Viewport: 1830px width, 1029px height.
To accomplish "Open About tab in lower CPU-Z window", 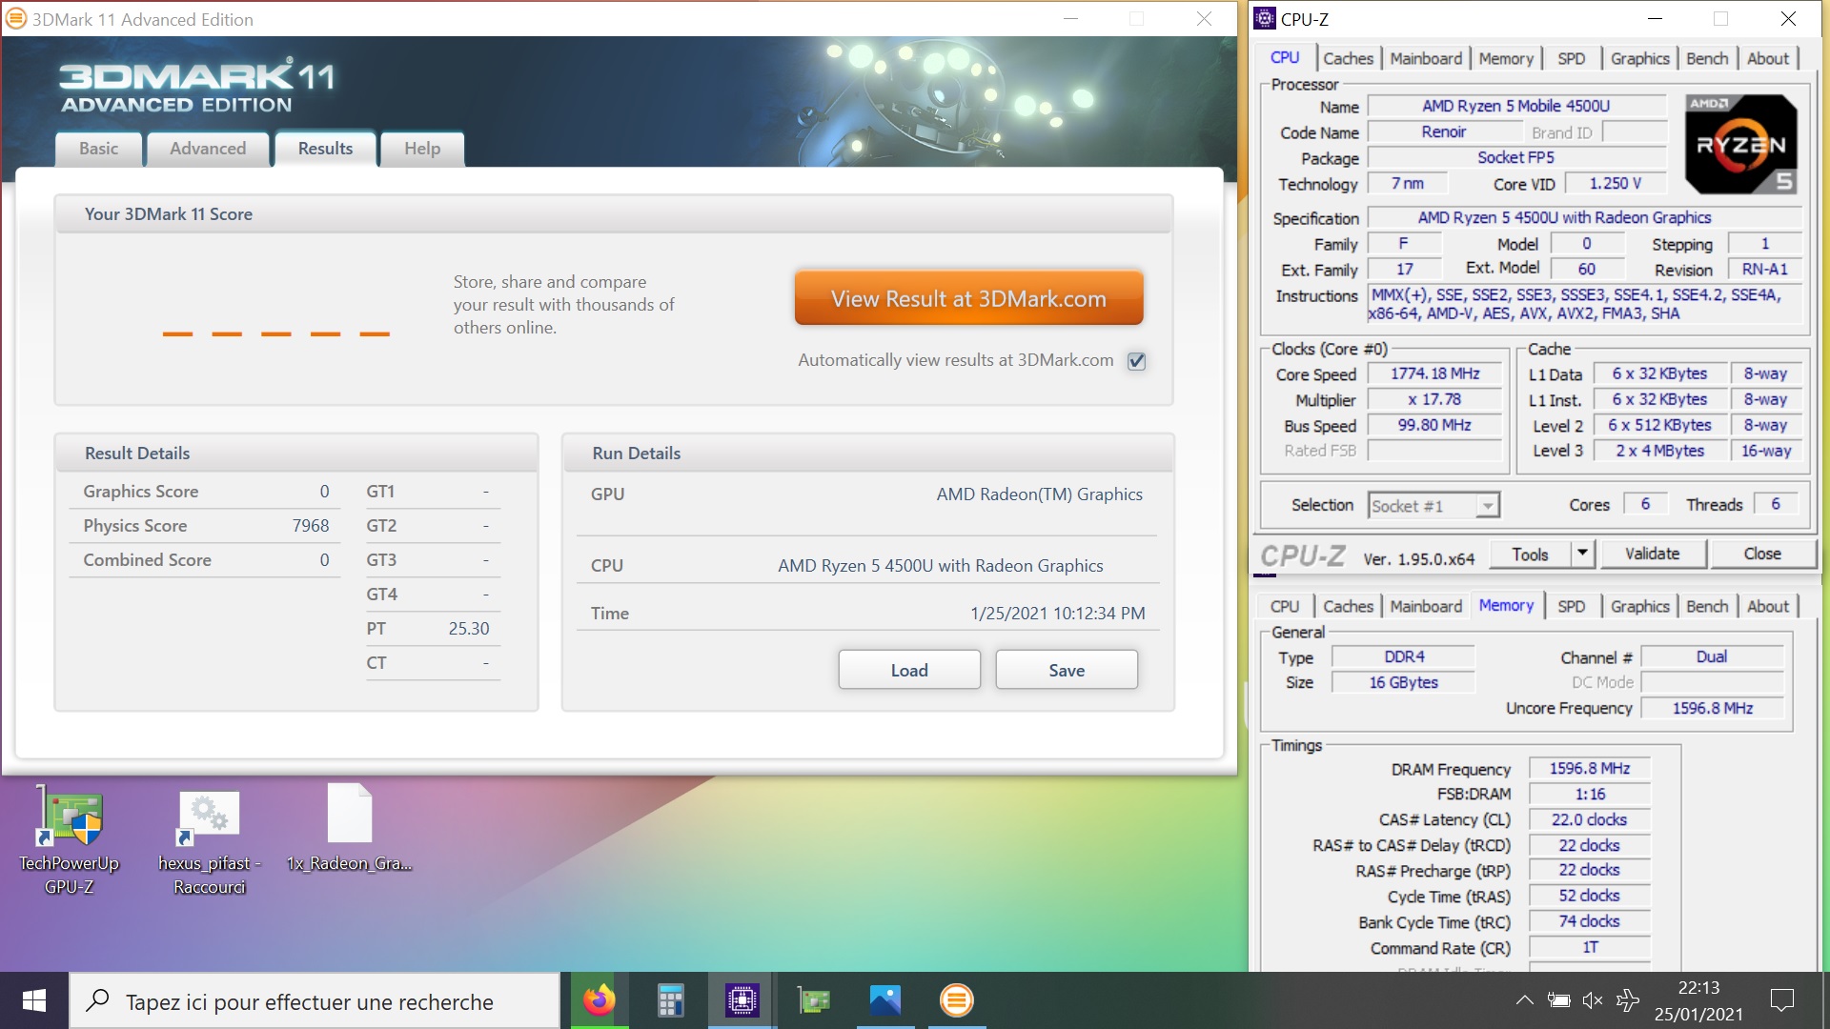I will pos(1768,606).
